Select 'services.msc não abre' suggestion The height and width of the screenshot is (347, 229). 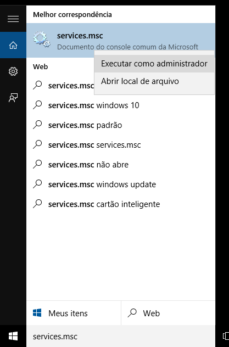[x=121, y=165]
